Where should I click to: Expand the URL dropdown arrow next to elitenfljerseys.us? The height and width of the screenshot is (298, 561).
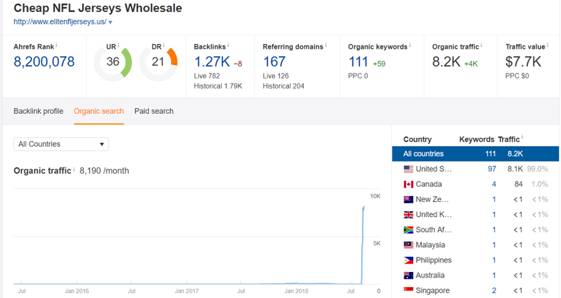110,23
